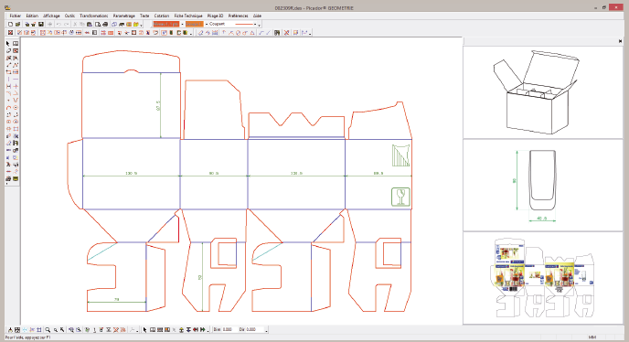The image size is (629, 342).
Task: Select the cross line tool in left toolbox
Action: coord(16,86)
